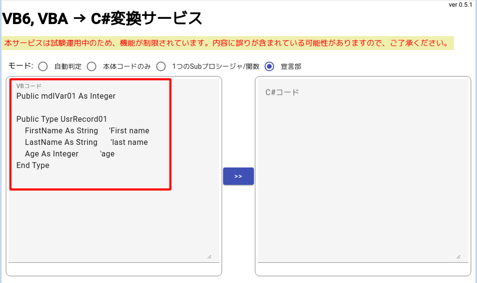This screenshot has height=283, width=477.
Task: Click the text "FirstName As String"
Action: tap(62, 131)
